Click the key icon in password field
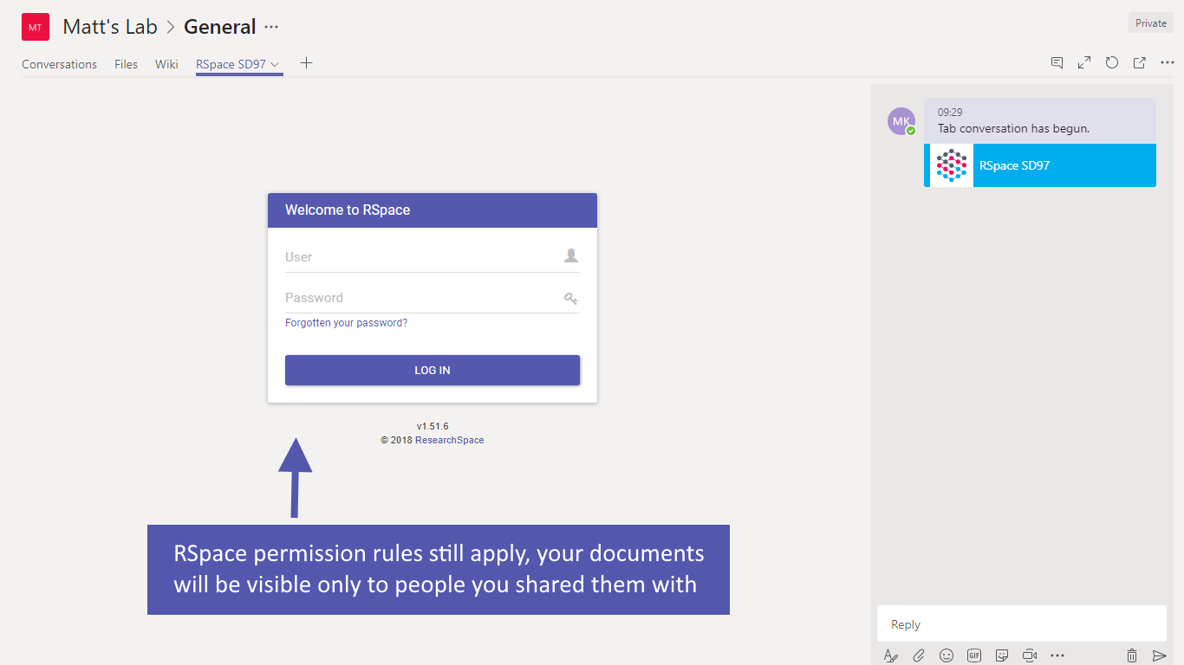The width and height of the screenshot is (1184, 665). 570,298
